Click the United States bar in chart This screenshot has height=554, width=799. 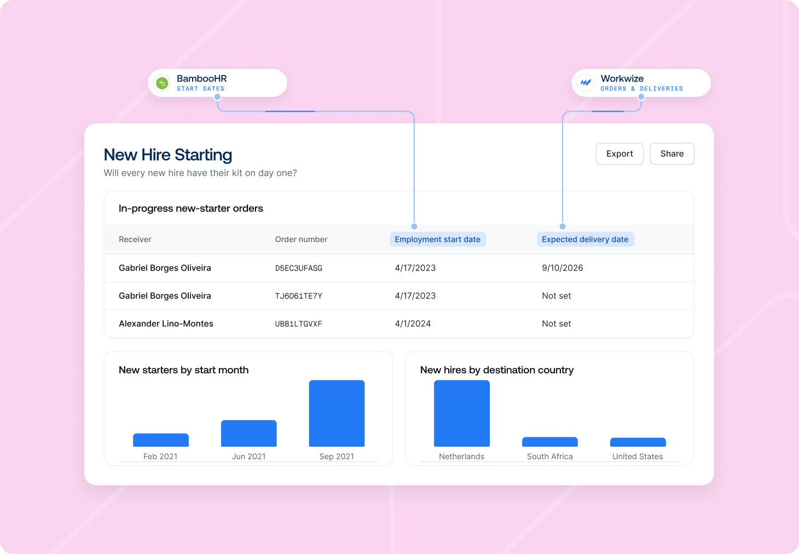[x=638, y=442]
